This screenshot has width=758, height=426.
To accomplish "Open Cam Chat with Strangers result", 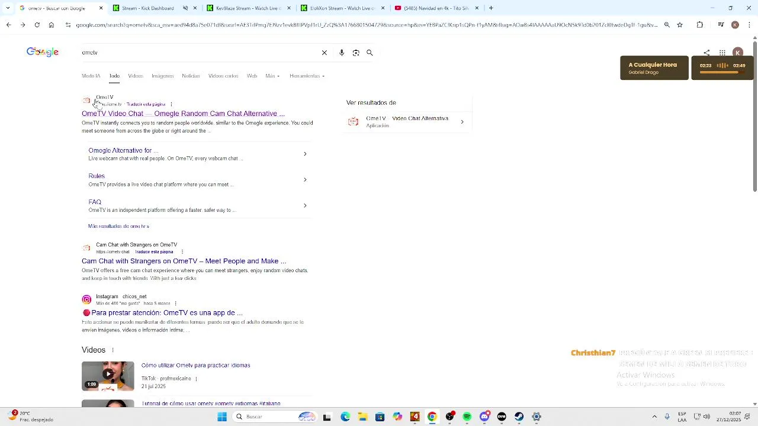I will (x=184, y=261).
